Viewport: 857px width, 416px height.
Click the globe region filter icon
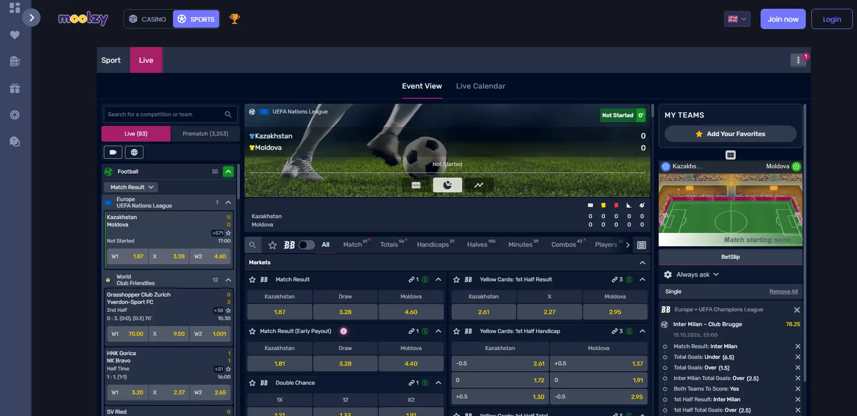click(134, 152)
